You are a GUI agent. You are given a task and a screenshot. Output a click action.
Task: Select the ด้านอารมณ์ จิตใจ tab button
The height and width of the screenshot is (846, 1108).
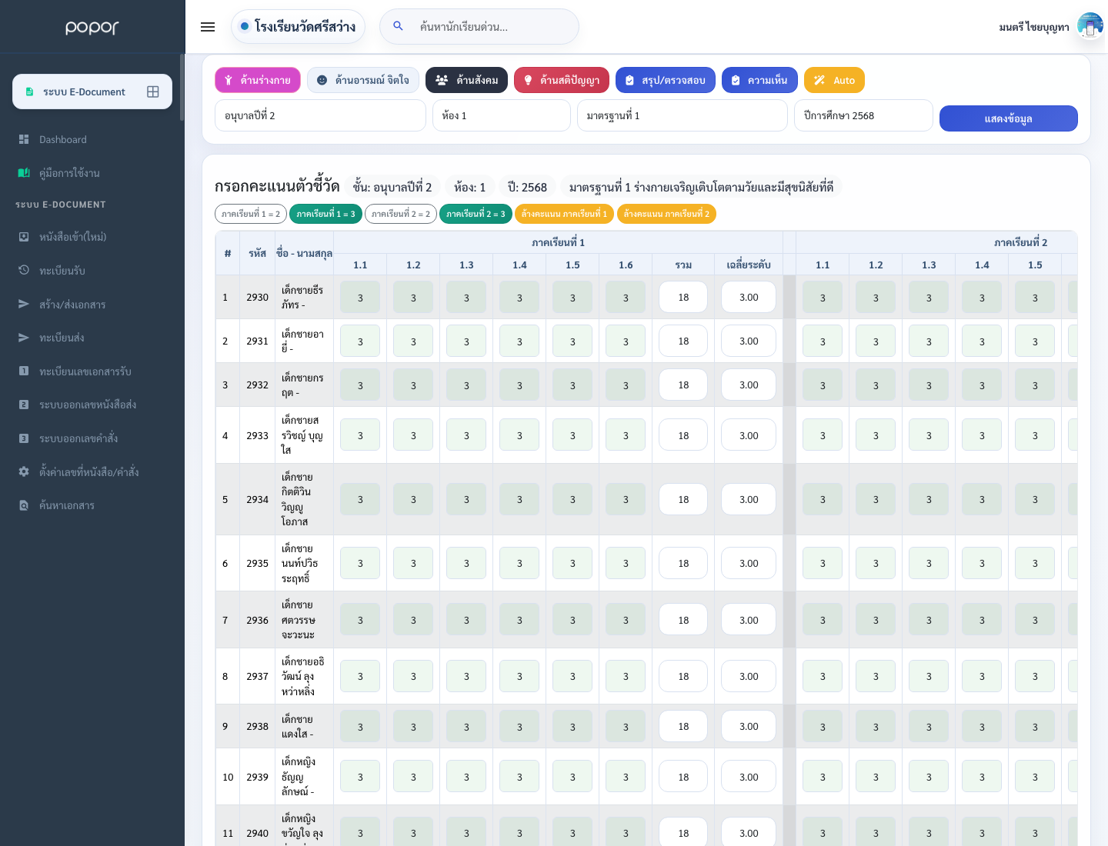coord(363,80)
